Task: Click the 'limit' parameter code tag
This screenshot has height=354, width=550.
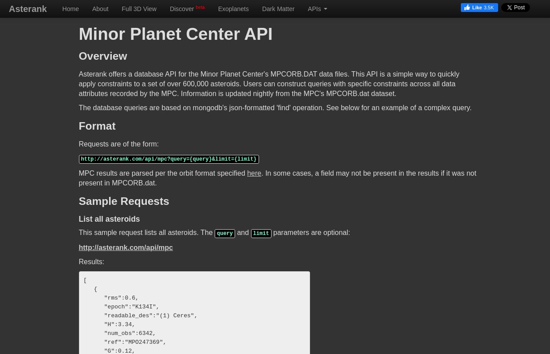Action: pyautogui.click(x=261, y=233)
